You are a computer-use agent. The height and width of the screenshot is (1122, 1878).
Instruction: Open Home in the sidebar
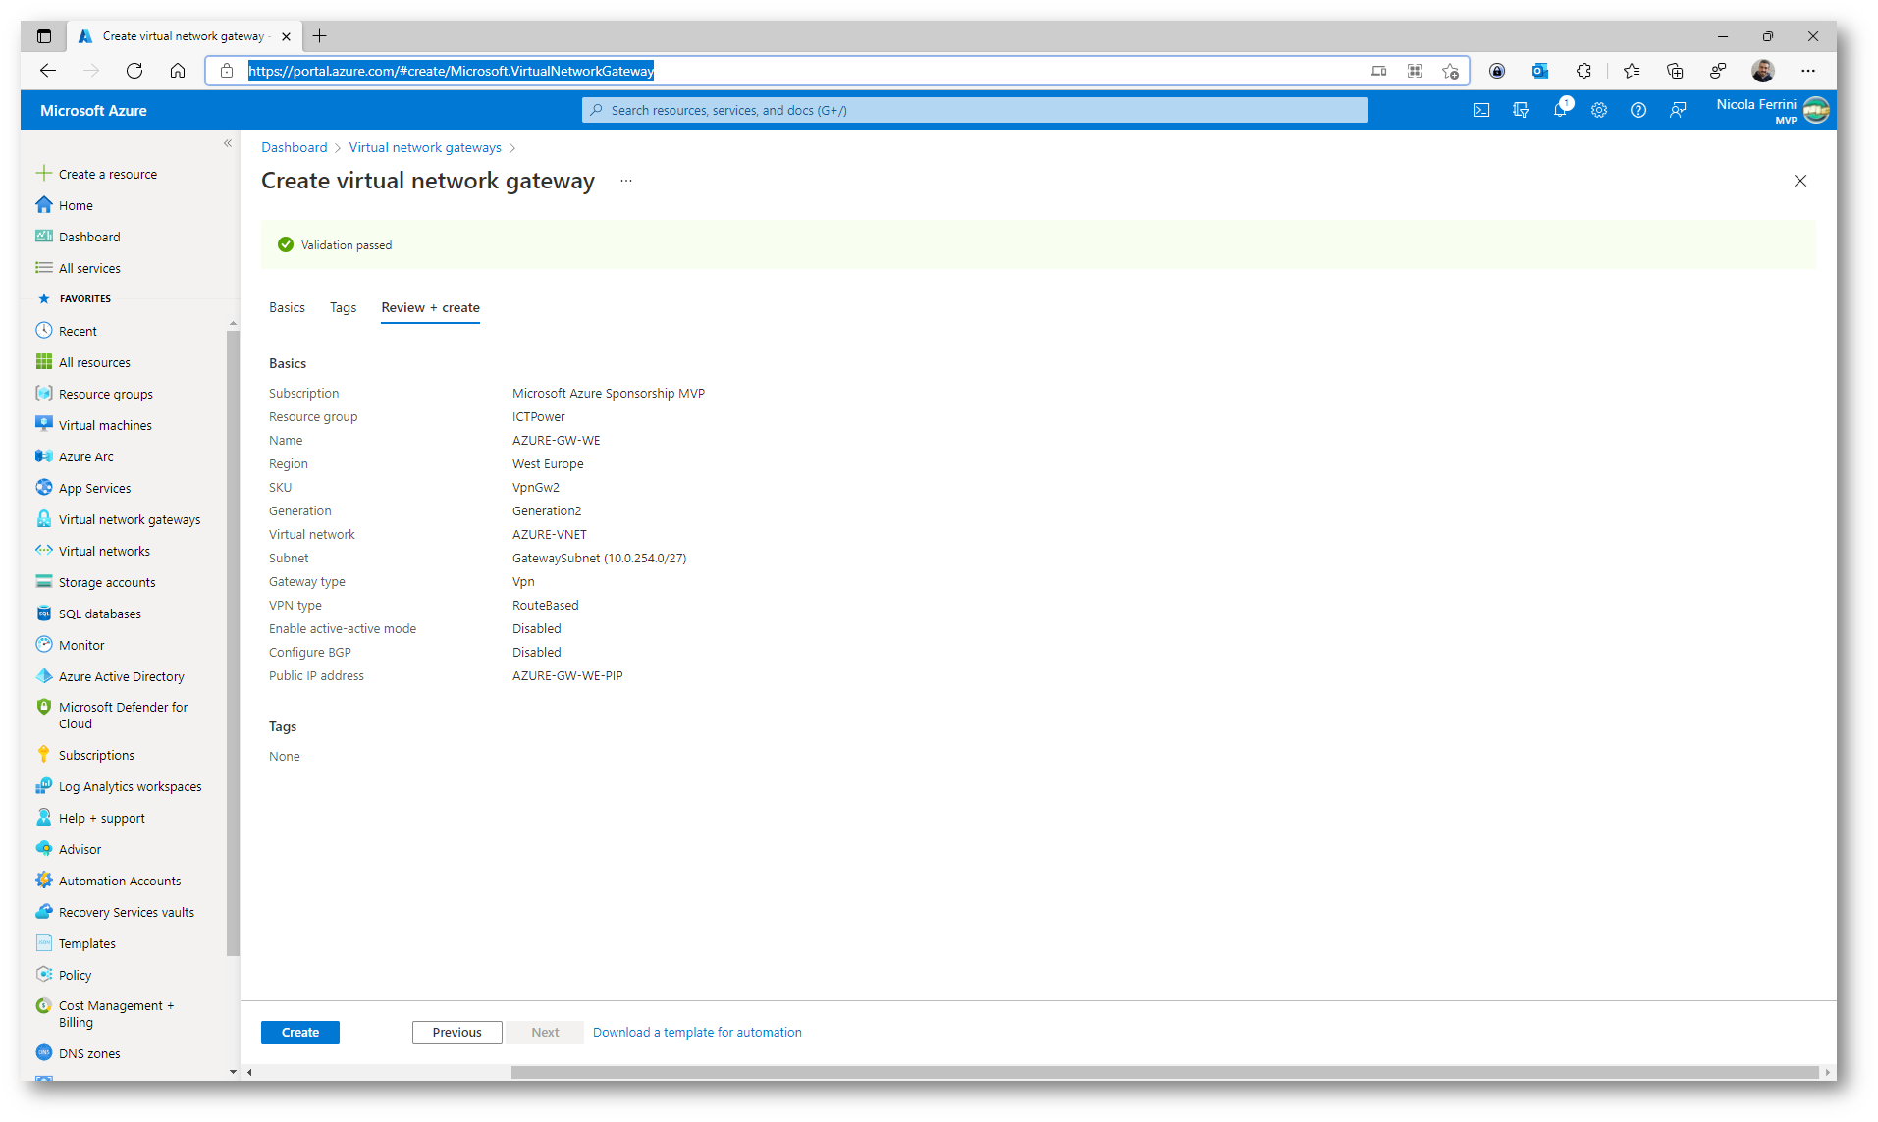point(76,205)
